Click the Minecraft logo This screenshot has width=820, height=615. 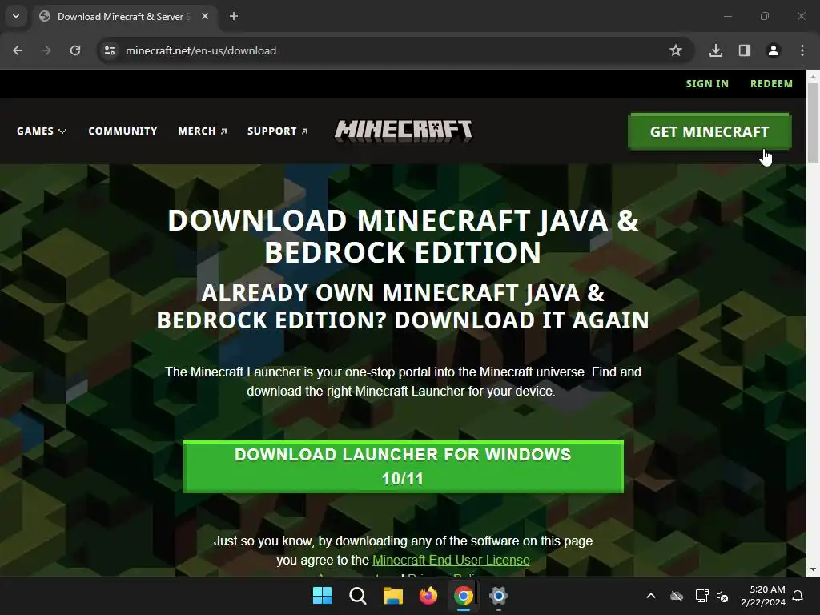coord(404,131)
